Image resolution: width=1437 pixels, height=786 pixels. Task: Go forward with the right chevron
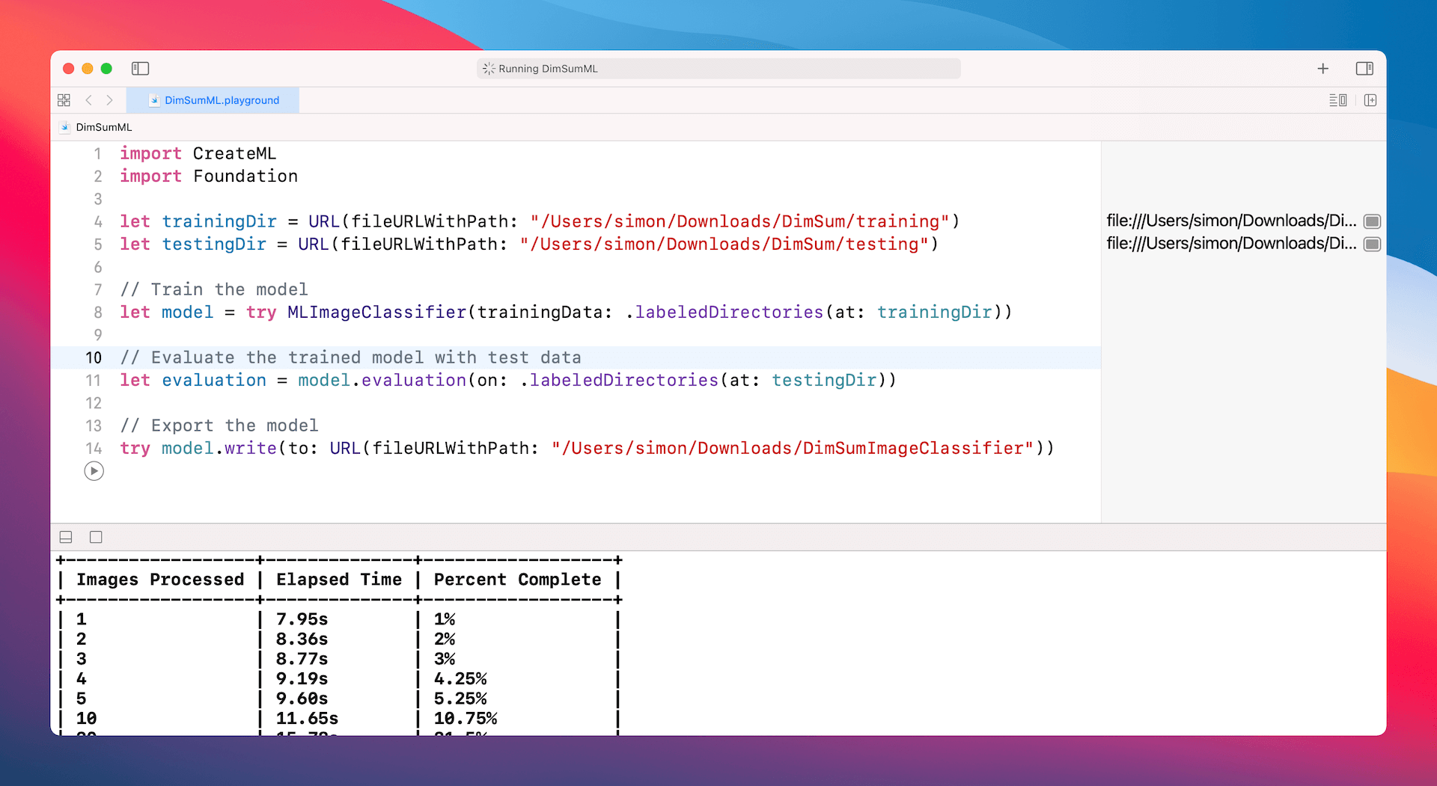[110, 100]
